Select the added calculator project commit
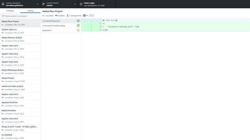 click(20, 88)
